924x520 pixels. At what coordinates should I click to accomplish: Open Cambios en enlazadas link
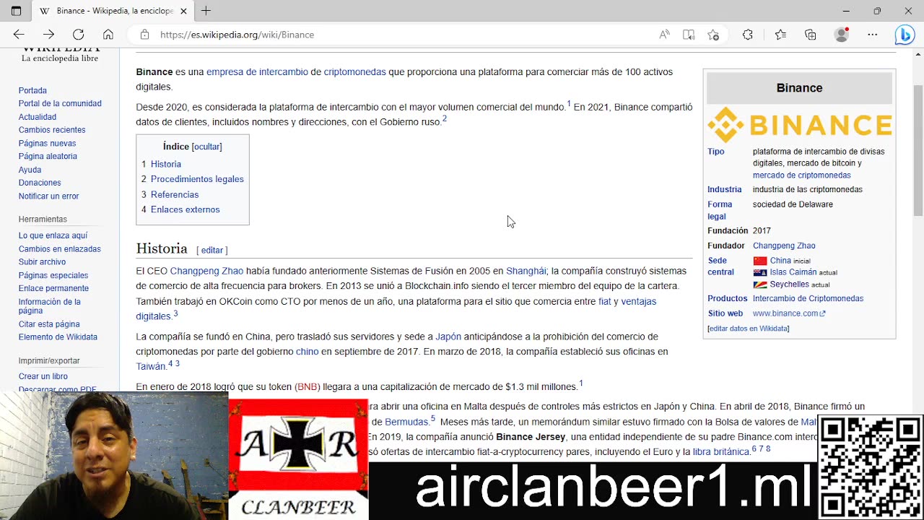coord(59,248)
